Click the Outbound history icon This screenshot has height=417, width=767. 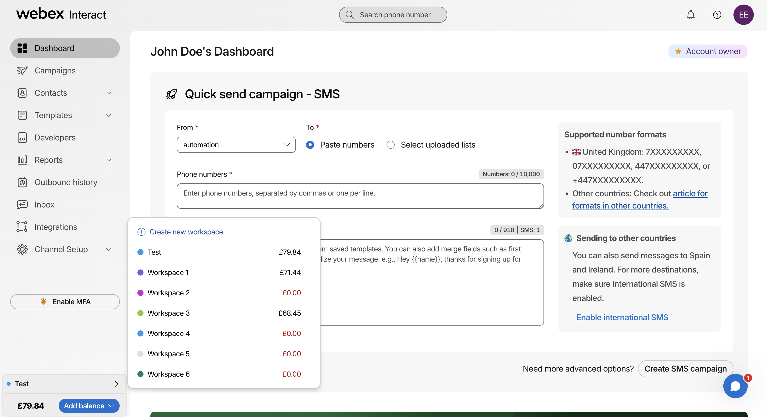click(22, 182)
